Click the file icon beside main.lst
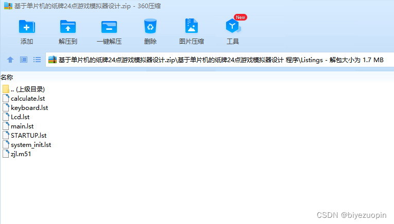The width and height of the screenshot is (394, 224). 6,126
